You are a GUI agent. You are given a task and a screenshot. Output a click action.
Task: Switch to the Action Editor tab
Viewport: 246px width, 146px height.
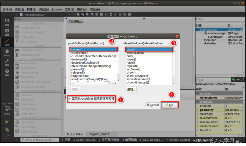(75, 134)
